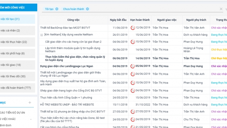
Task: Sort by 'Công việc' column header
Action: coord(74,20)
